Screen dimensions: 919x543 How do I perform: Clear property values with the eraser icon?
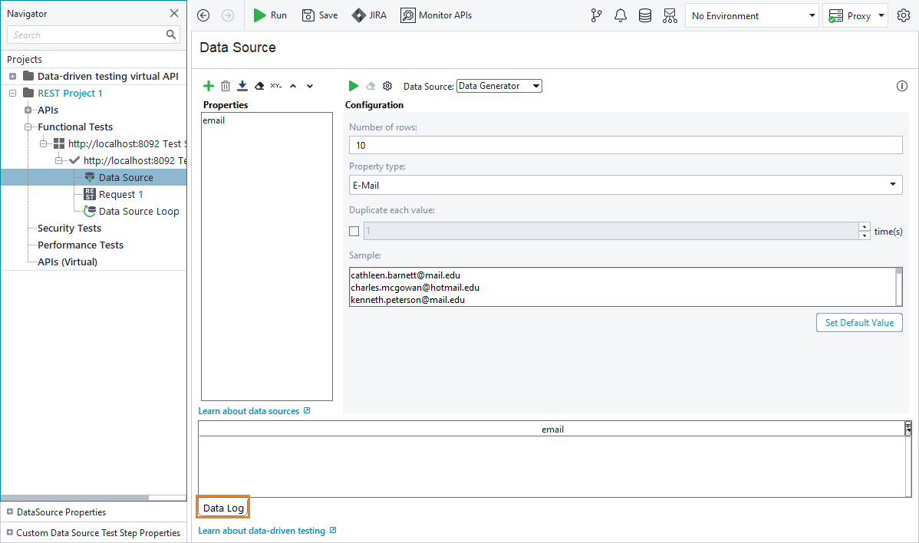[259, 86]
